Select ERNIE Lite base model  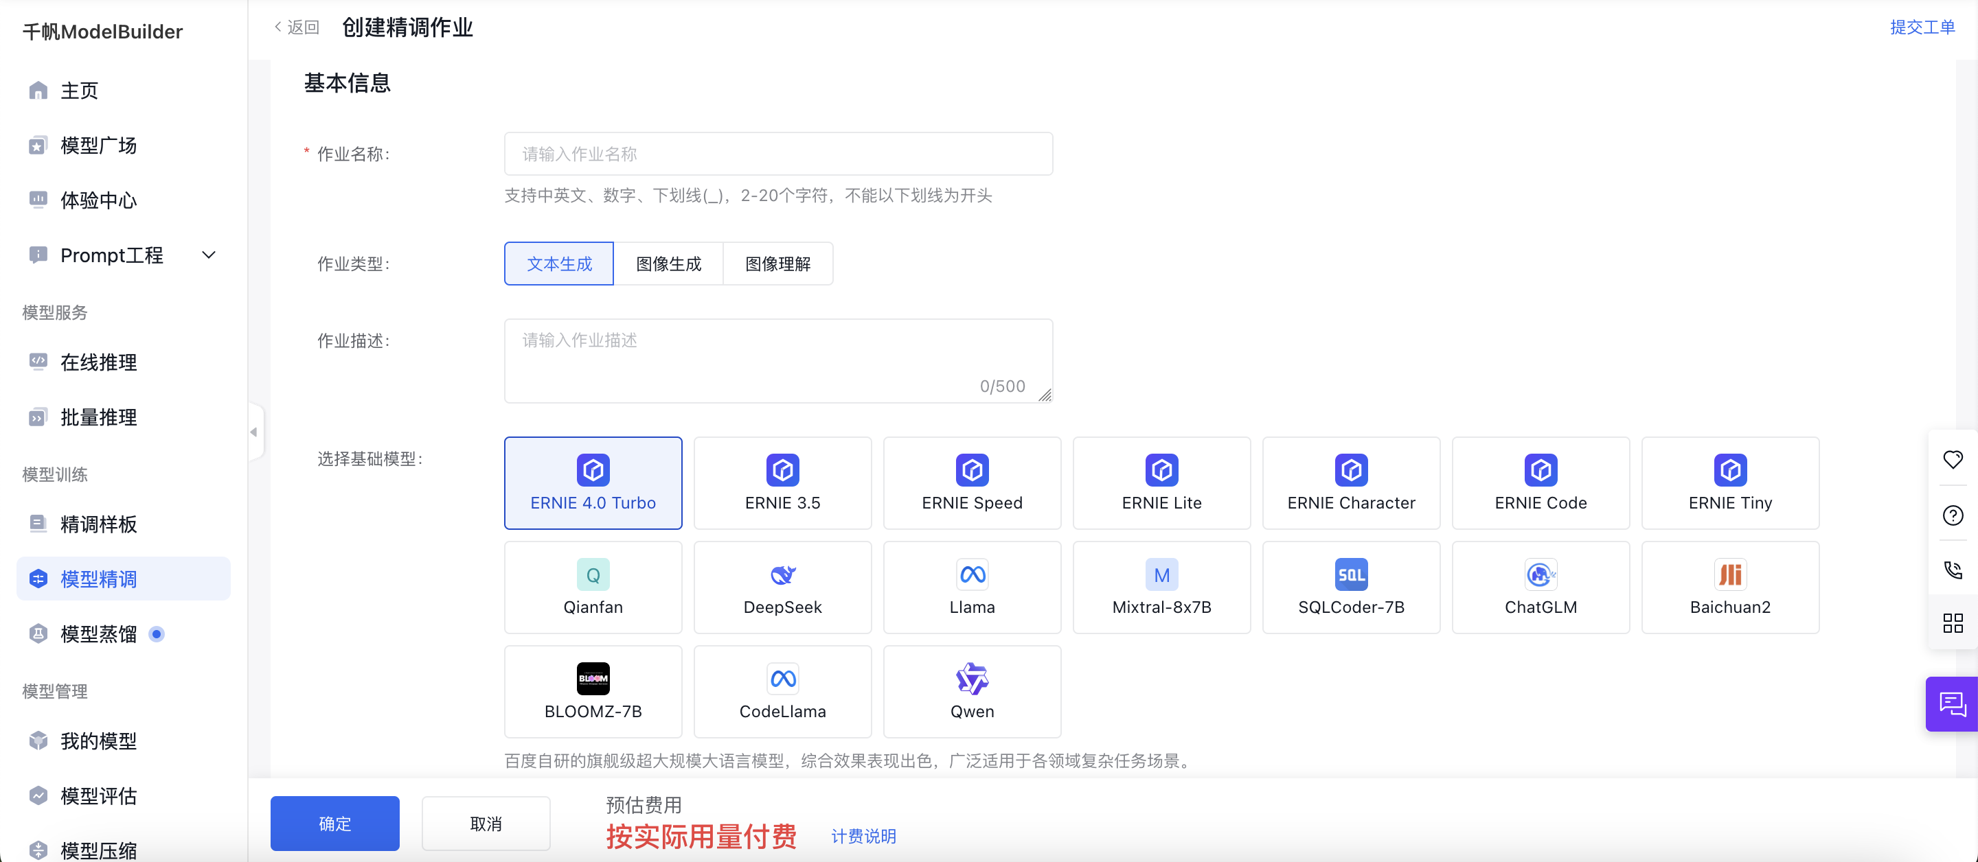pos(1162,482)
